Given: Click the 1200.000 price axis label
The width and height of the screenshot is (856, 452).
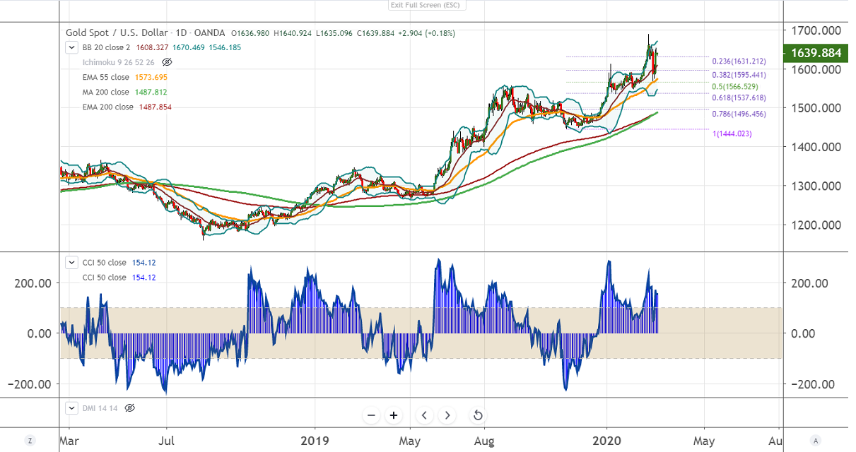Looking at the screenshot, I should pyautogui.click(x=816, y=225).
